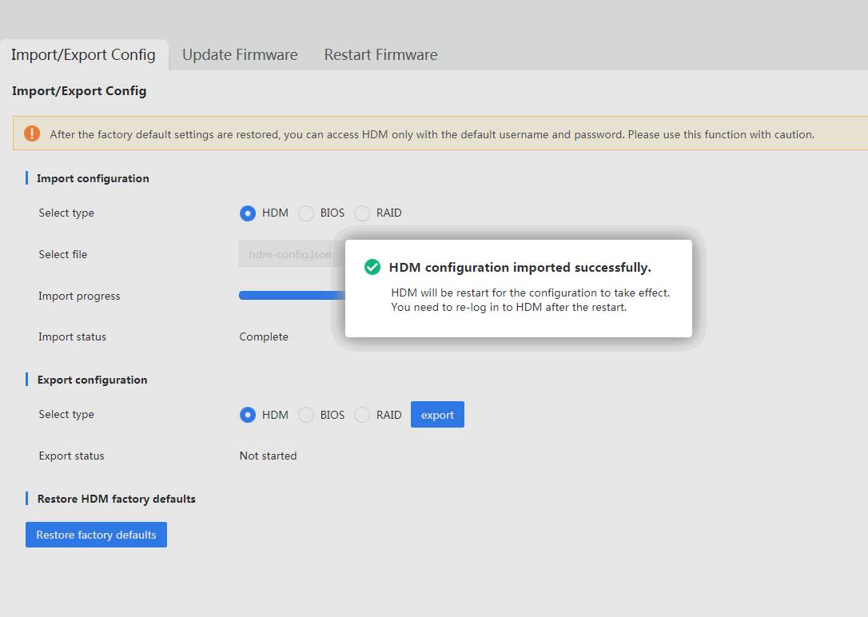The height and width of the screenshot is (617, 868).
Task: Click the 'Export configuration' section heading
Action: (x=93, y=380)
